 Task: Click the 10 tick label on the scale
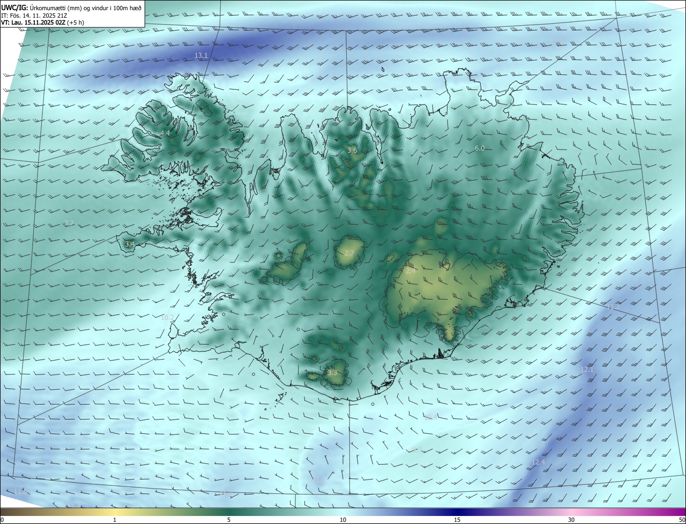pyautogui.click(x=343, y=520)
